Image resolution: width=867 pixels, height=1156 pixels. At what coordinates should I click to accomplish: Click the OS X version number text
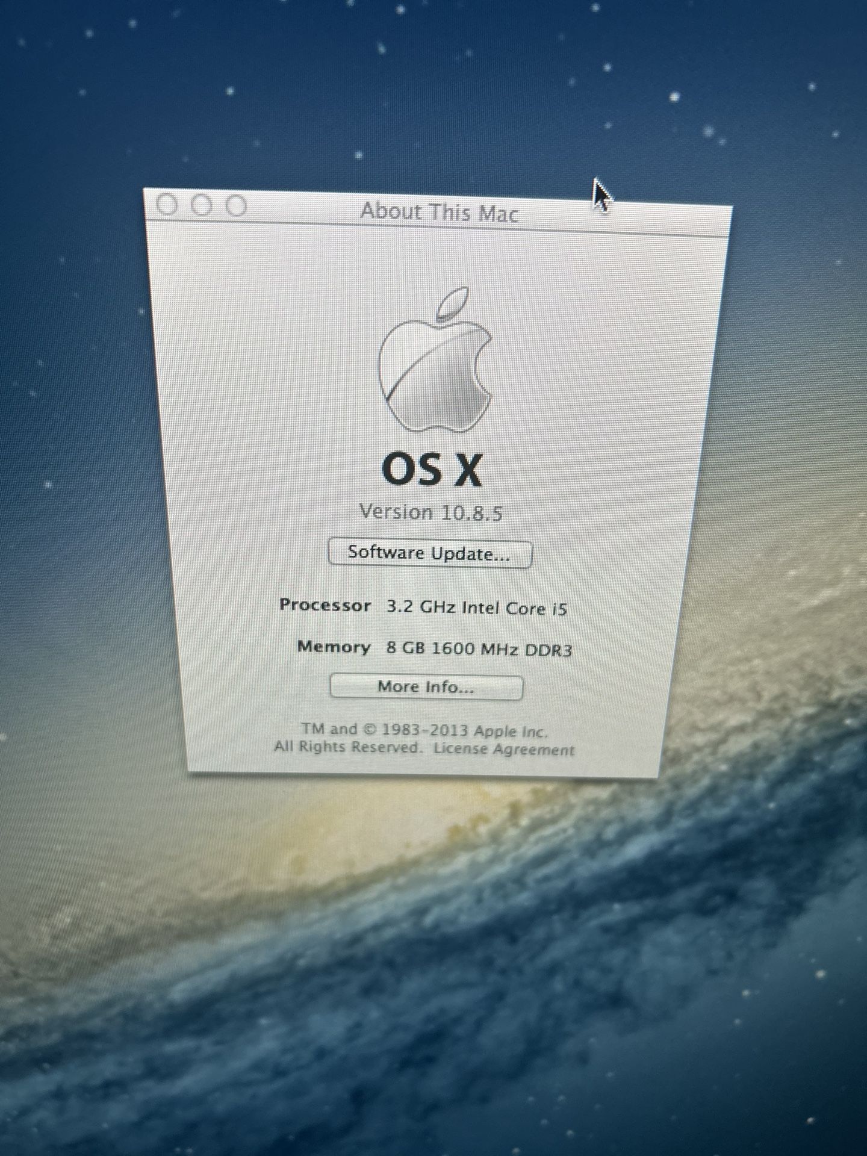tap(431, 512)
